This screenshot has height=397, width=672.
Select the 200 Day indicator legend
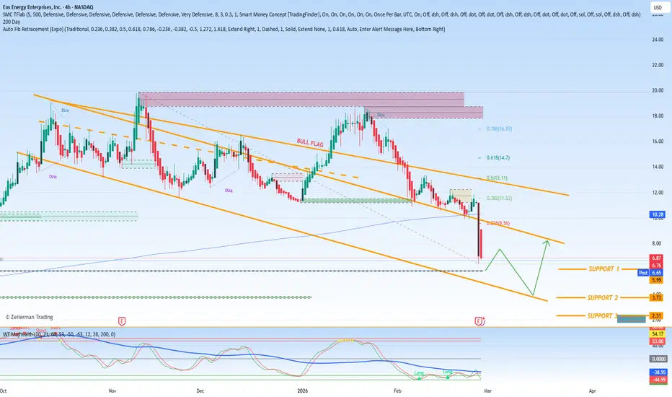click(x=12, y=22)
